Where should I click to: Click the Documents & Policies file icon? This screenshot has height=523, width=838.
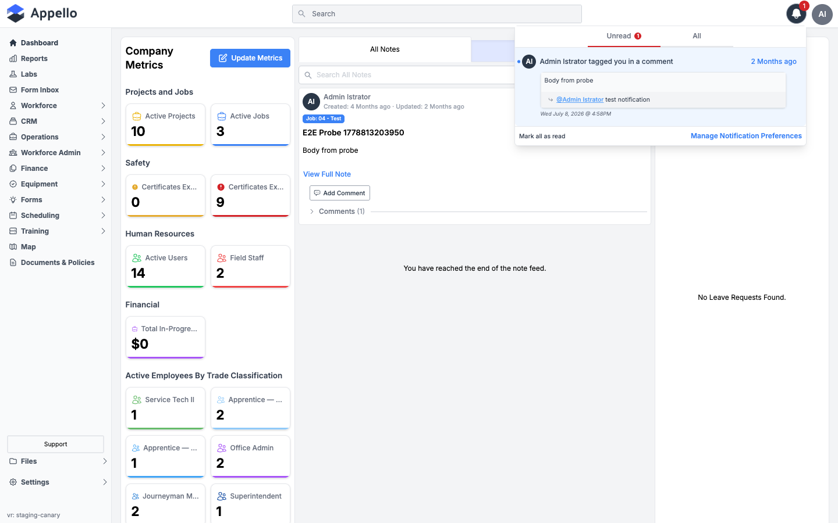13,263
